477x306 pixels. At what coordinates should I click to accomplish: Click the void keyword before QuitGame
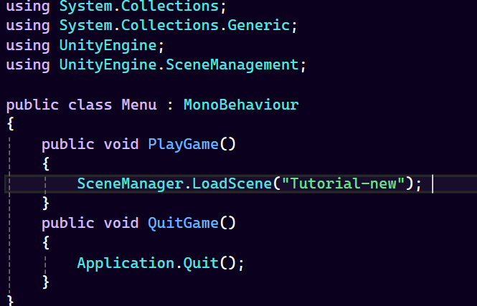tap(121, 224)
